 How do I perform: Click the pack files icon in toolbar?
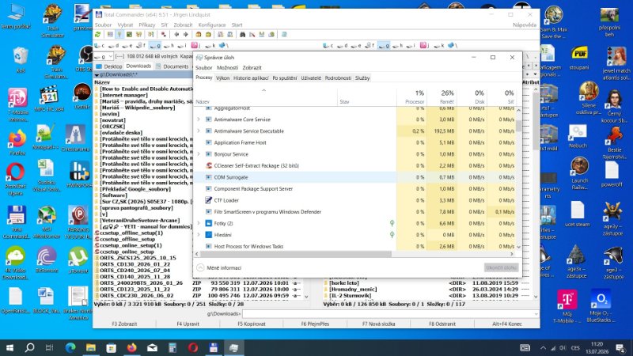(x=199, y=35)
